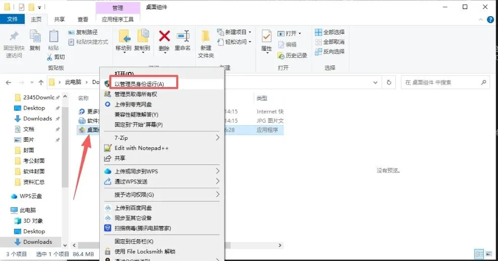Open the 打开 dropdown in ribbon

[x=290, y=33]
